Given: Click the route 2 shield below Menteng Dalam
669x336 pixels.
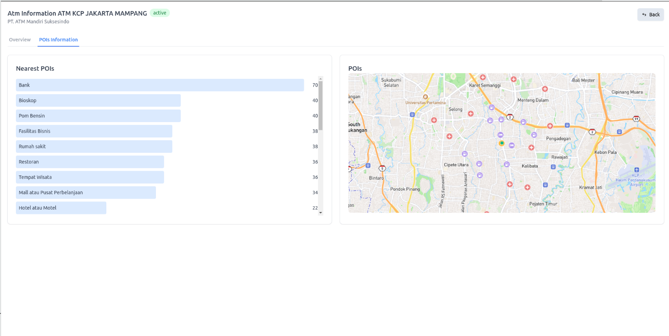Looking at the screenshot, I should [510, 117].
